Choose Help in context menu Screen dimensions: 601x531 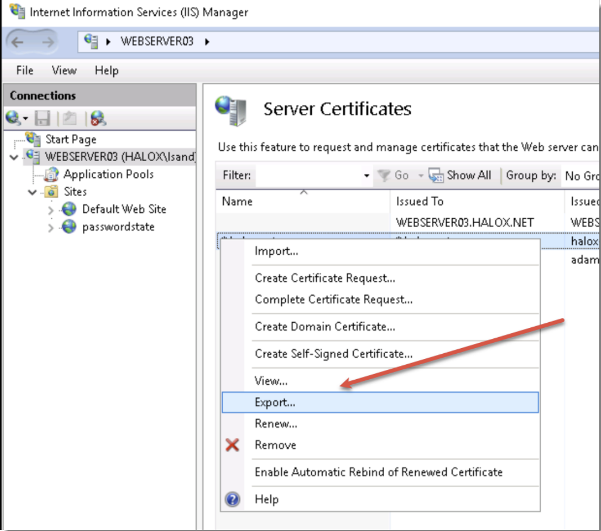(x=380, y=499)
